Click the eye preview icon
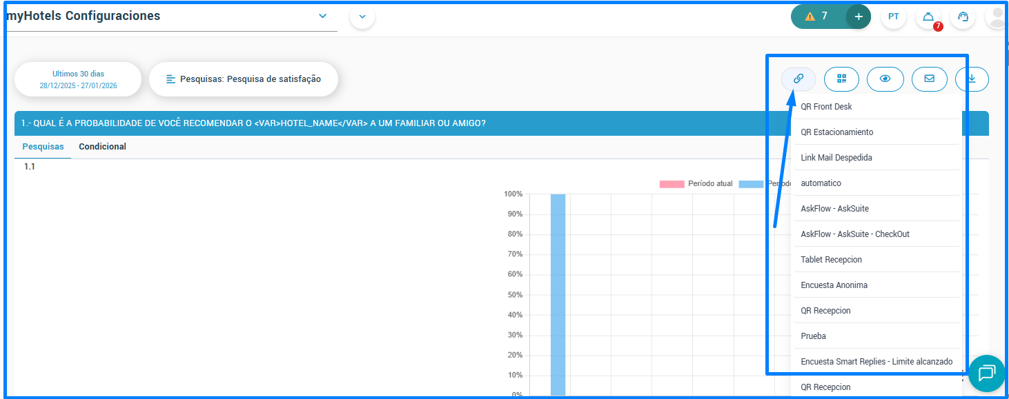This screenshot has width=1009, height=399. (x=885, y=79)
